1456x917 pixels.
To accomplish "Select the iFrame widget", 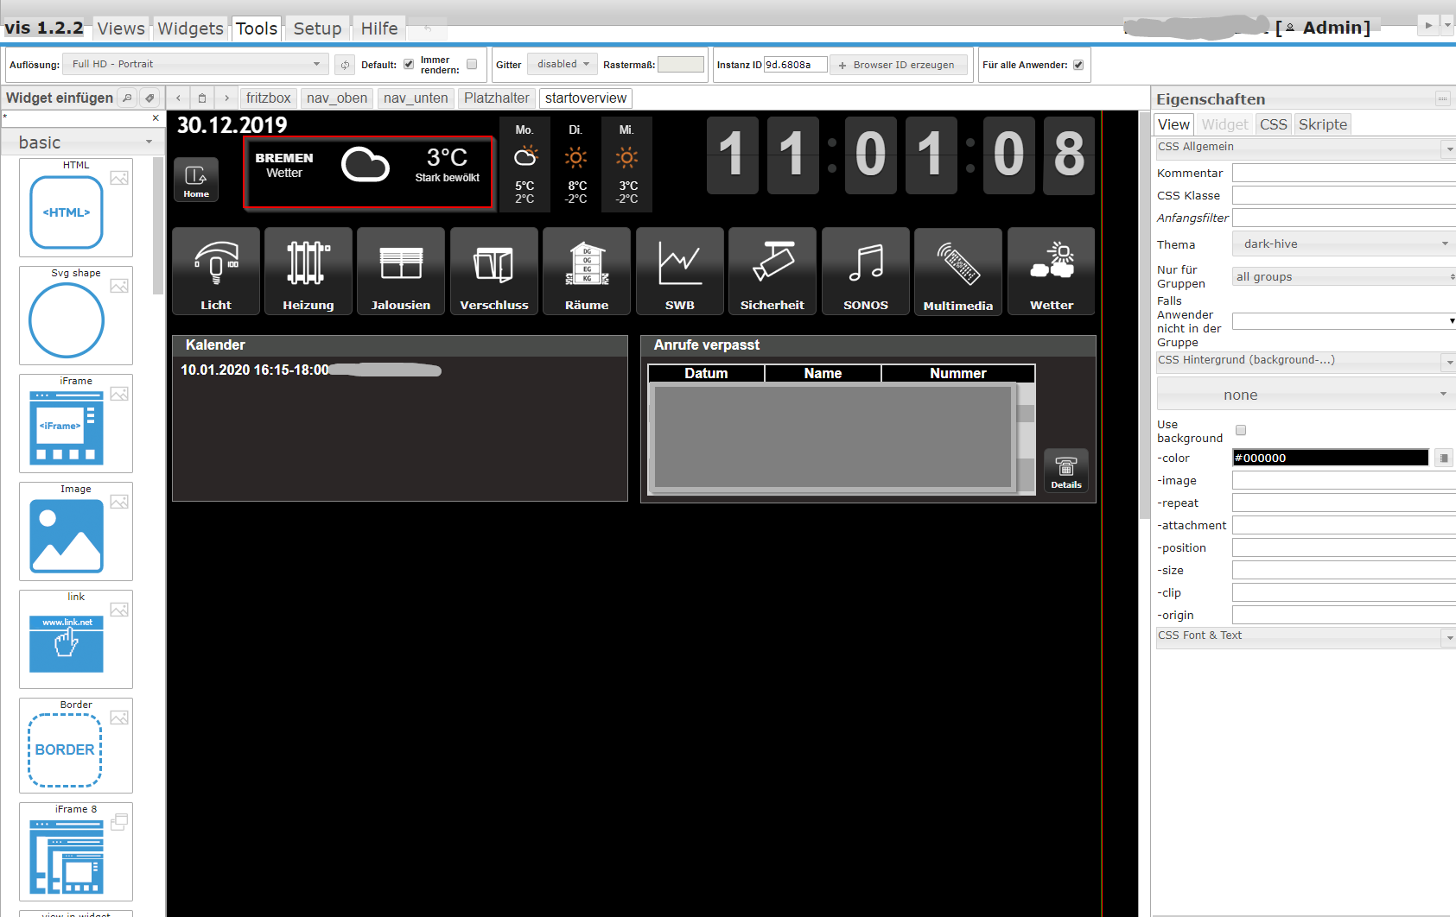I will coord(76,423).
